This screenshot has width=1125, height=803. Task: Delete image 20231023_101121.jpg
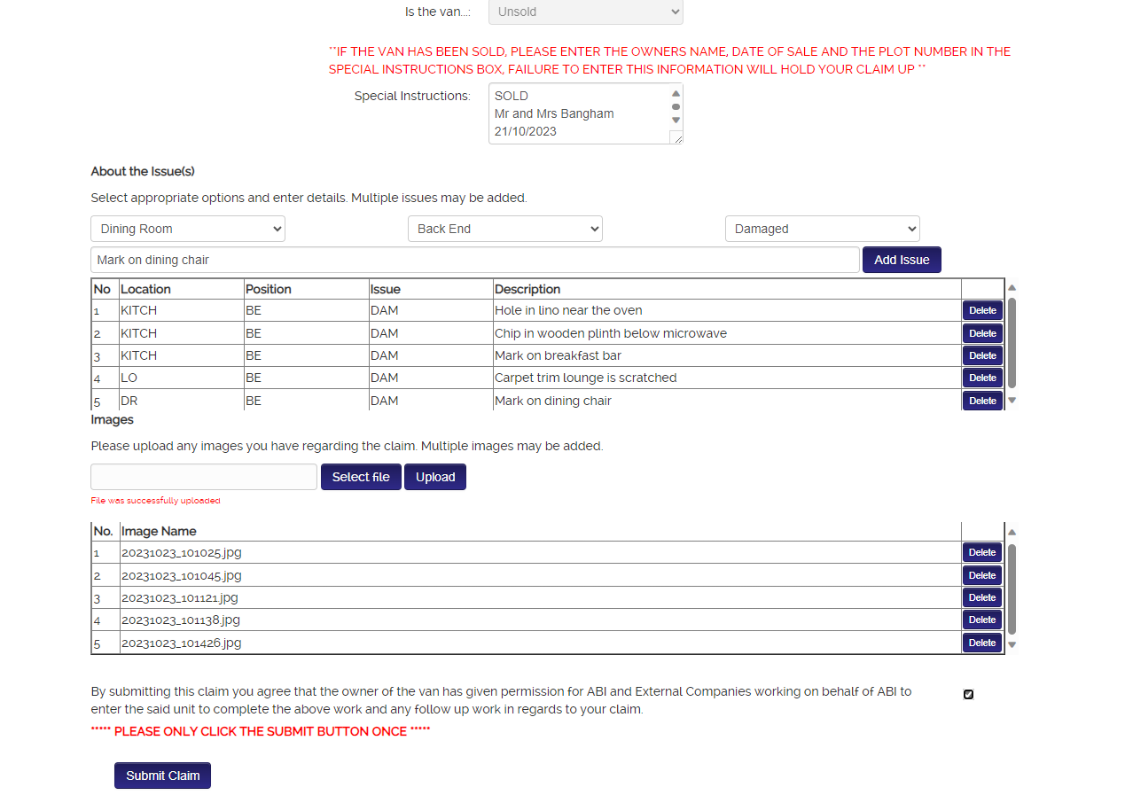point(981,597)
